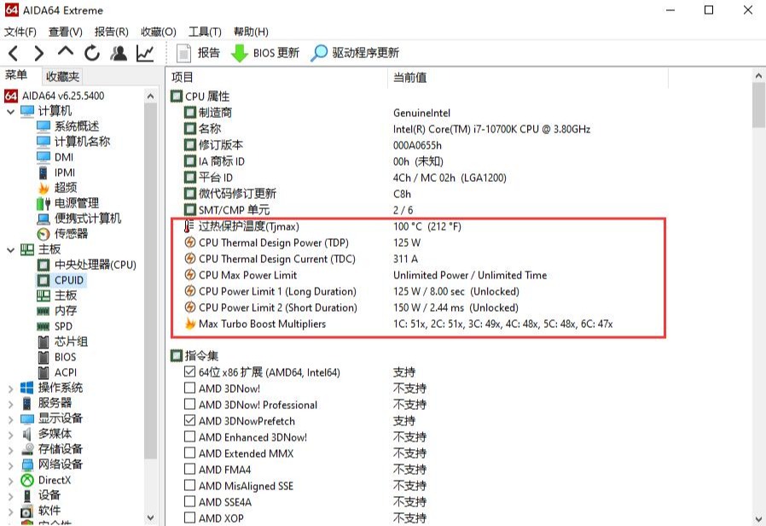Toggle the AMD 3DNow! checkbox
This screenshot has height=526, width=766.
[189, 389]
